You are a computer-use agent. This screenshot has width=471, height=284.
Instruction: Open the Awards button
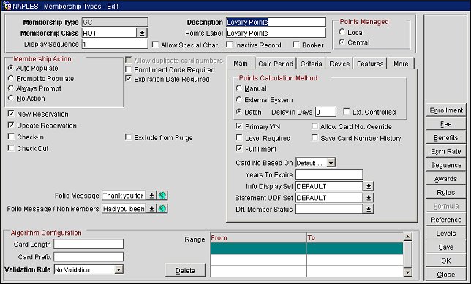pyautogui.click(x=446, y=179)
